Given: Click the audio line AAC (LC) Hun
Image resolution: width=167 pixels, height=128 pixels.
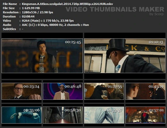Looking at the screenshot, I should click(55, 25).
